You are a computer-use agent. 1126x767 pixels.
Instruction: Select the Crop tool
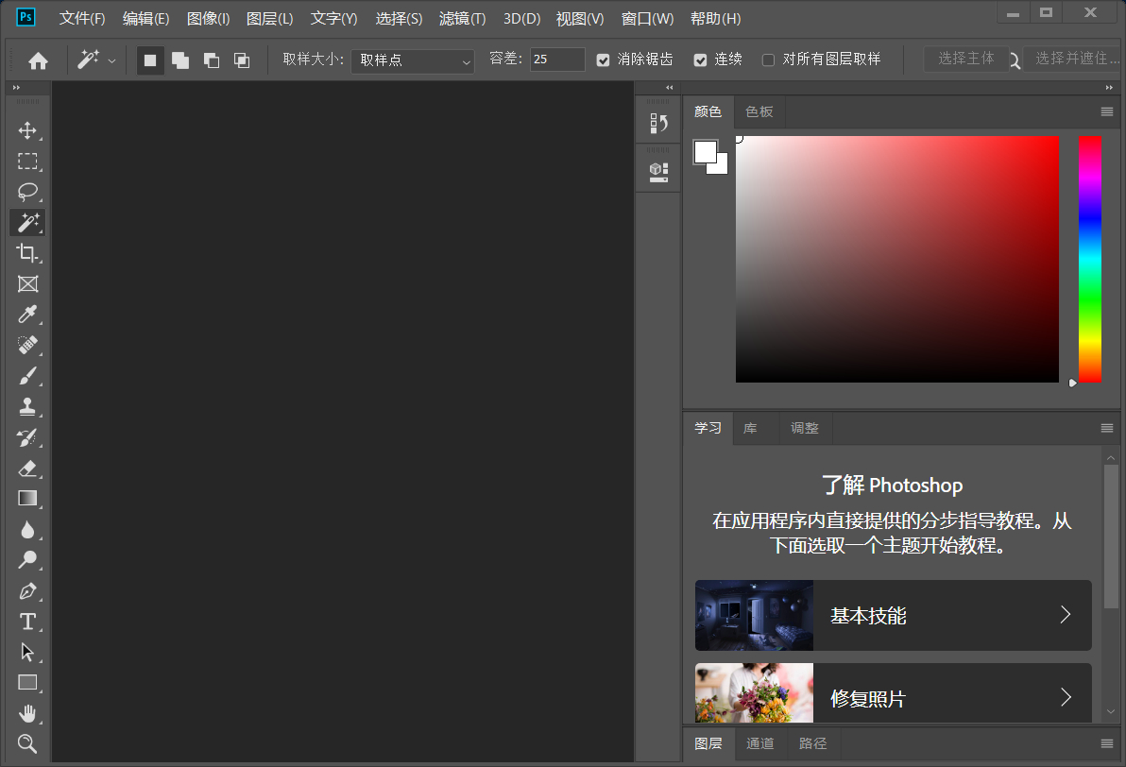point(28,253)
